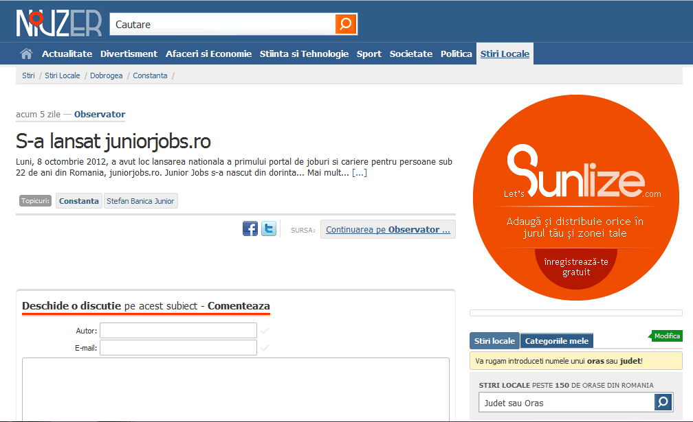Focus the Judet sau Oras field
This screenshot has width=693, height=422.
pos(566,403)
